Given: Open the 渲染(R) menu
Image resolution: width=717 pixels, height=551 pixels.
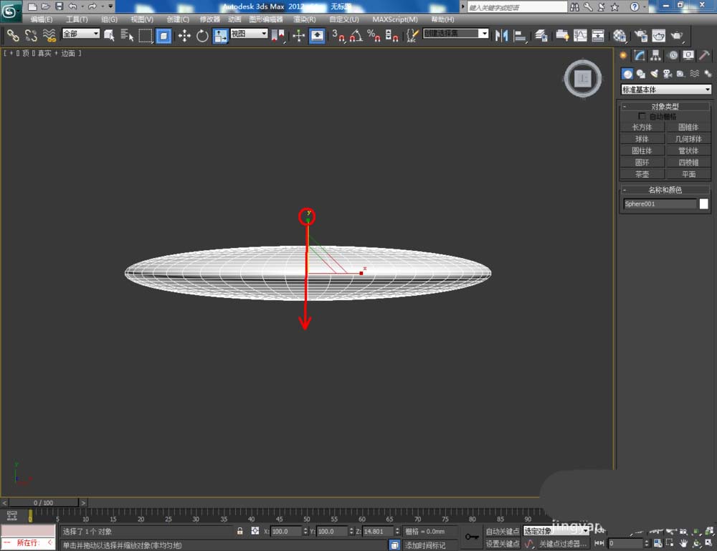Looking at the screenshot, I should pos(305,19).
